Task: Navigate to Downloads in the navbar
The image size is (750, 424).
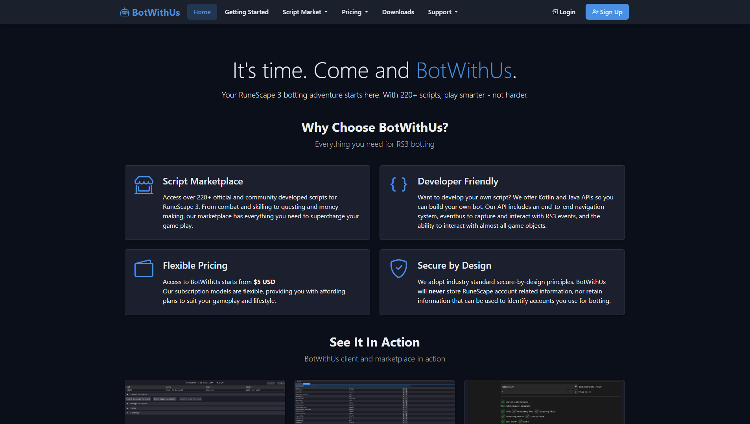Action: 398,12
